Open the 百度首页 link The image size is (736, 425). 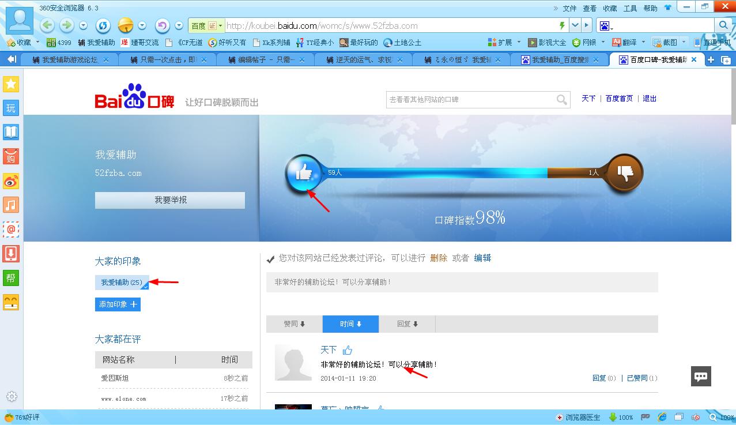619,99
